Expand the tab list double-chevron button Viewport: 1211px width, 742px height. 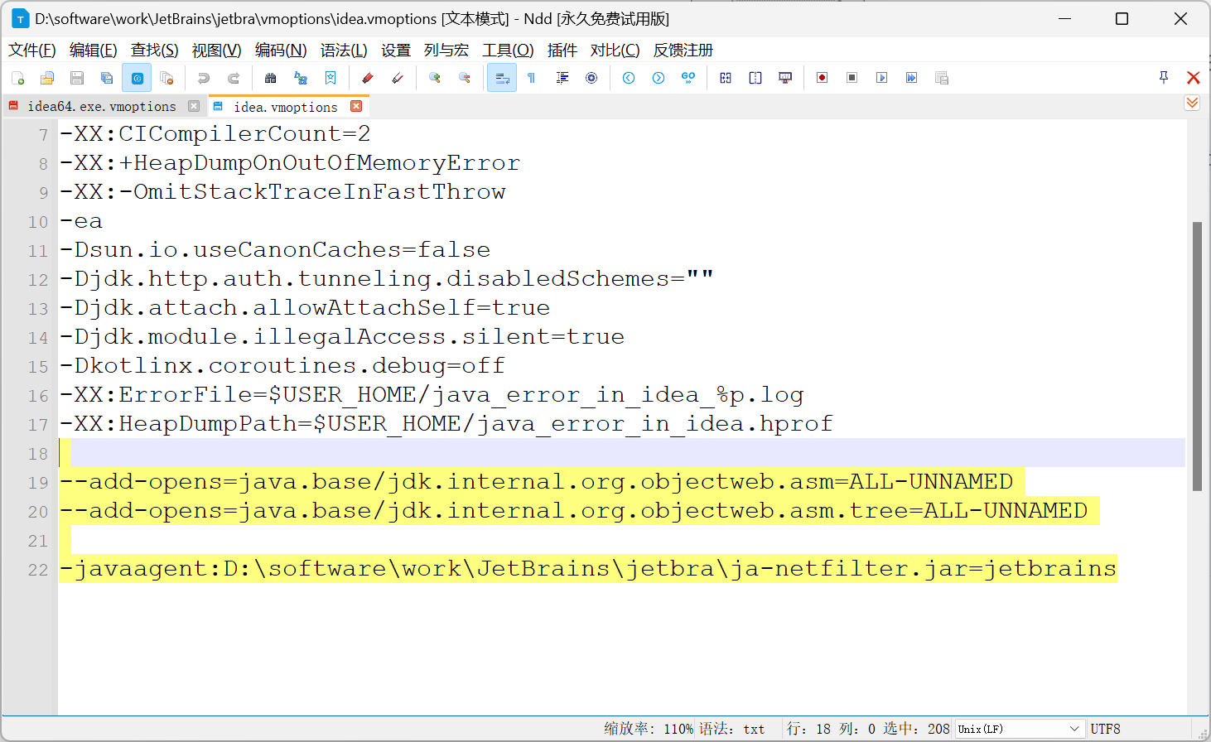coord(1192,103)
